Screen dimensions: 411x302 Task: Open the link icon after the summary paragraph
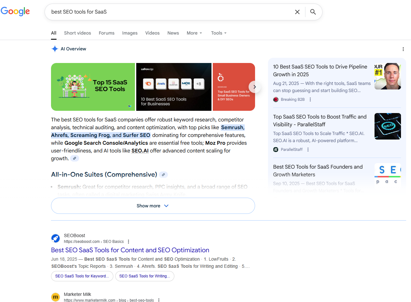[x=75, y=158]
